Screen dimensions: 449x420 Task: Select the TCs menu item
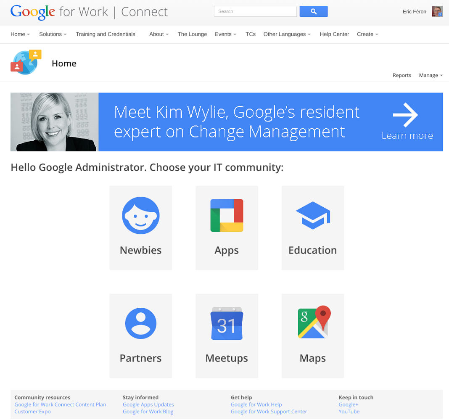(x=251, y=34)
